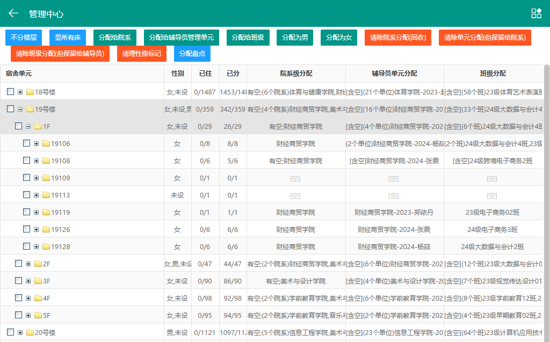The image size is (550, 342).
Task: Click the 19108 folder icon
Action: [46, 161]
